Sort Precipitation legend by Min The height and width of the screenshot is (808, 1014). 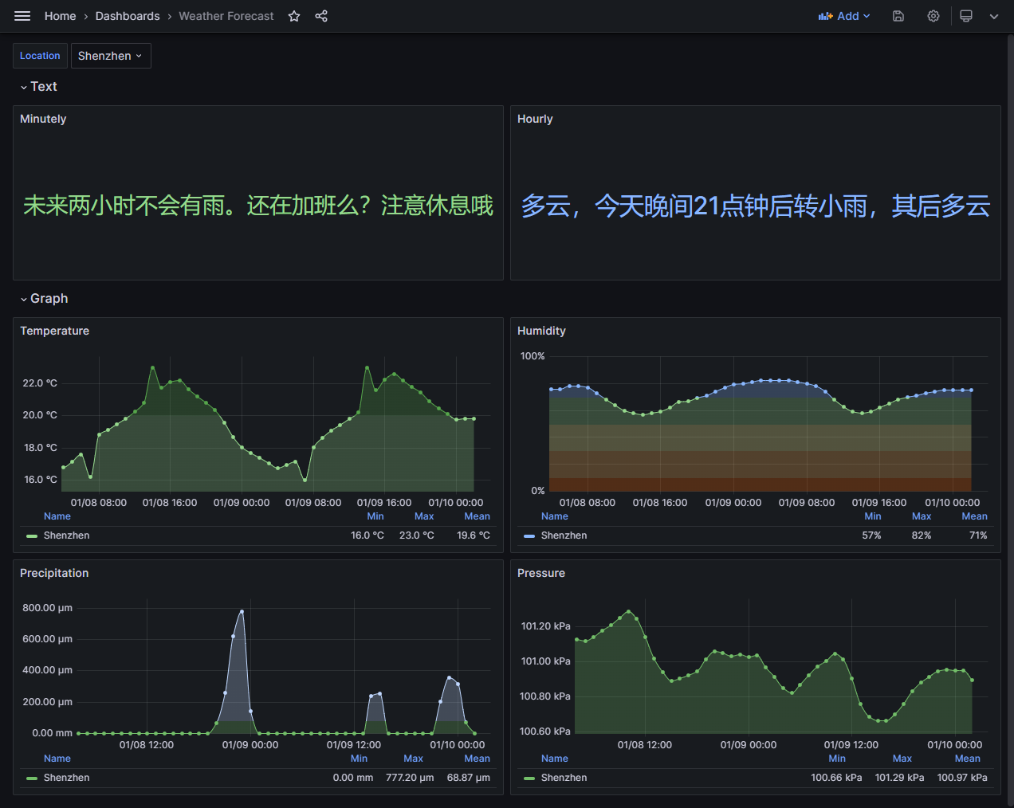pos(360,759)
